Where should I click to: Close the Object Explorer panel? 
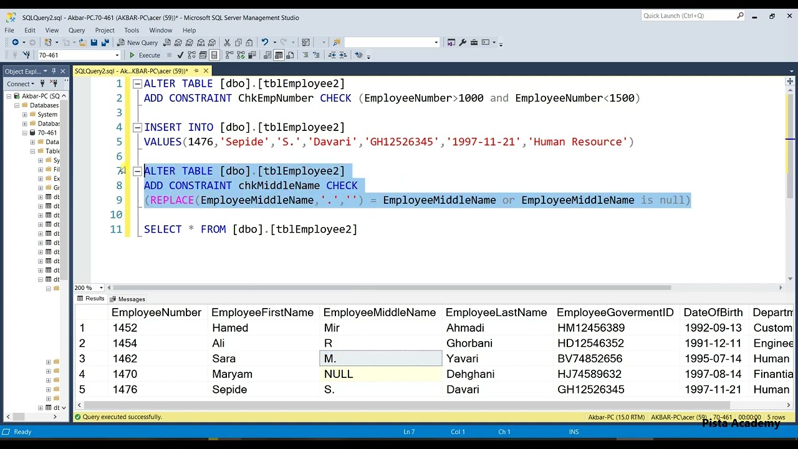(62, 71)
